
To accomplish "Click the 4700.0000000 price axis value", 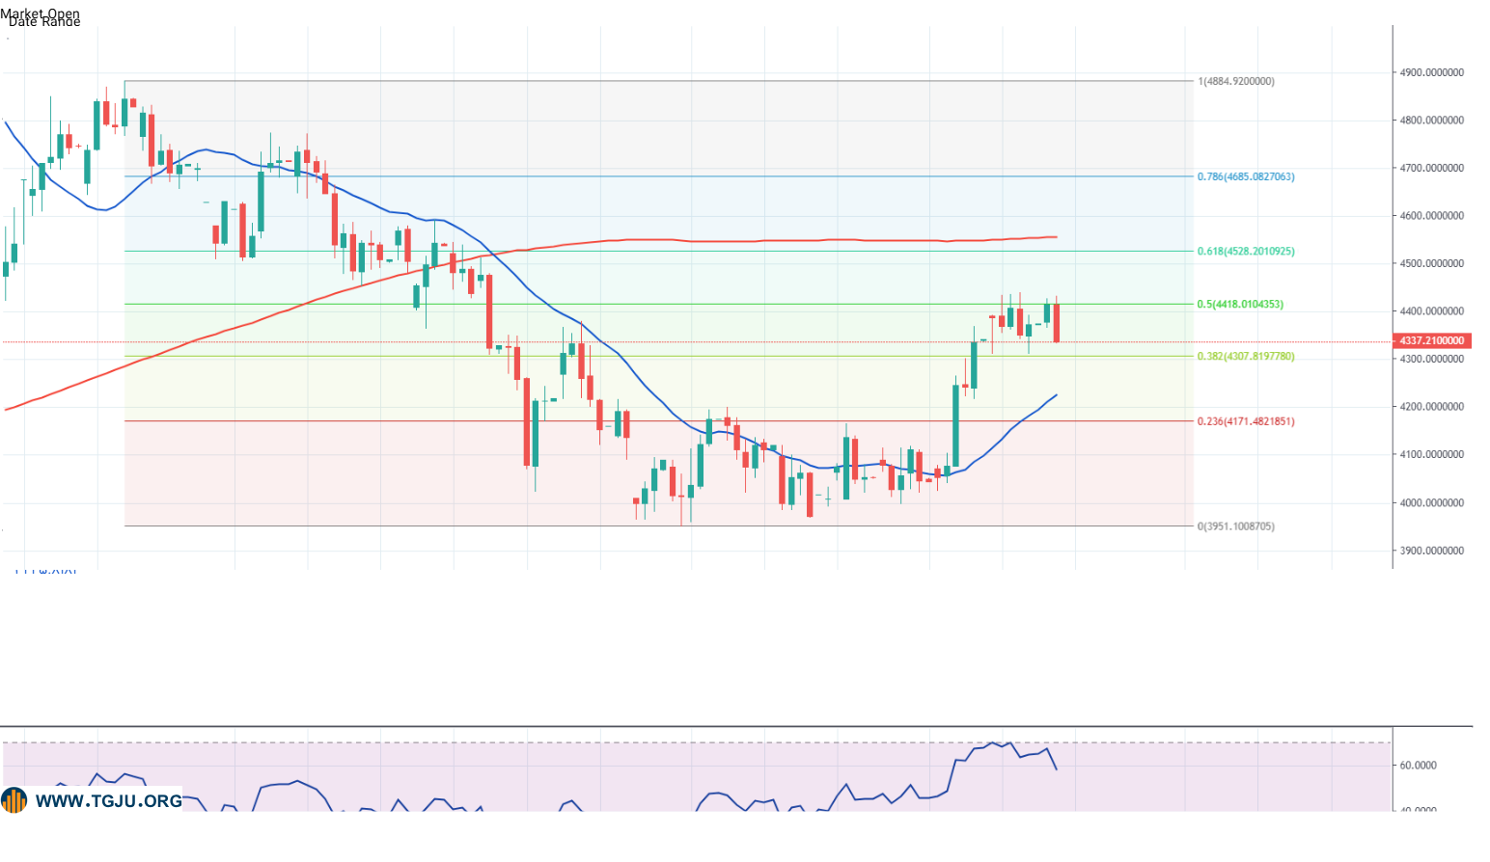I will click(1432, 168).
